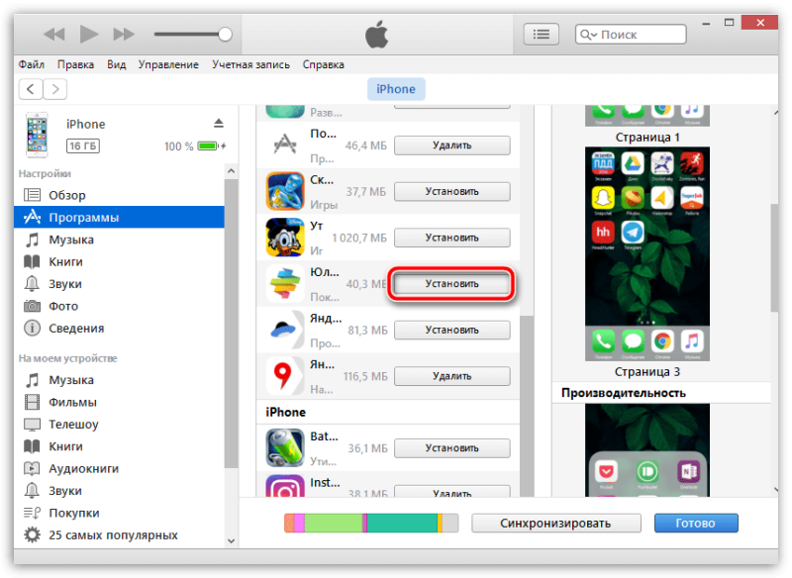The image size is (792, 578).
Task: Click Установить for Bat... 36,1 МБ app
Action: 452,448
